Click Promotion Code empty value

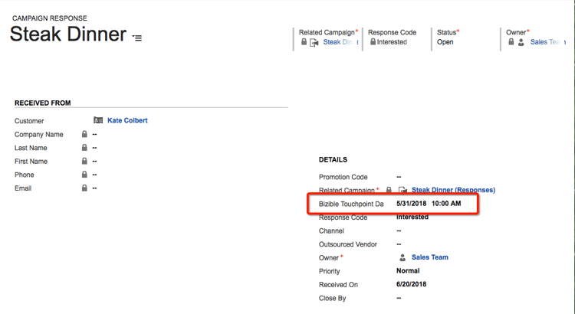(x=399, y=177)
